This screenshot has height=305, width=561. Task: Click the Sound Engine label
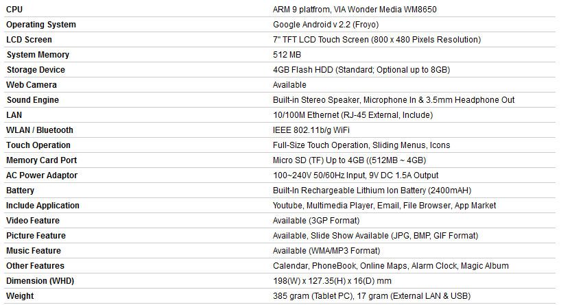32,100
